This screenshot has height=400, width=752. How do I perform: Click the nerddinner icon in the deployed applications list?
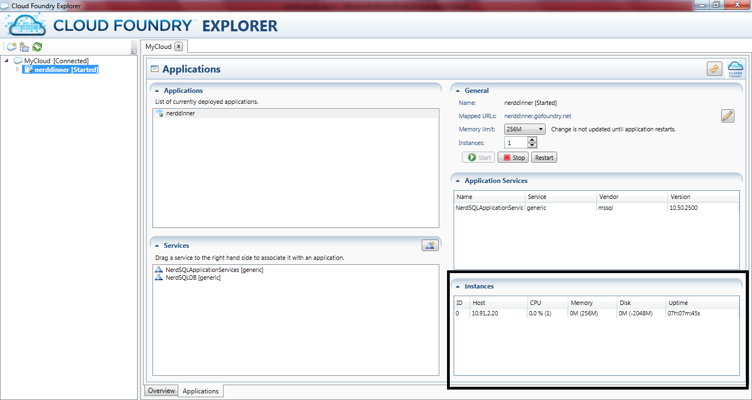click(160, 113)
